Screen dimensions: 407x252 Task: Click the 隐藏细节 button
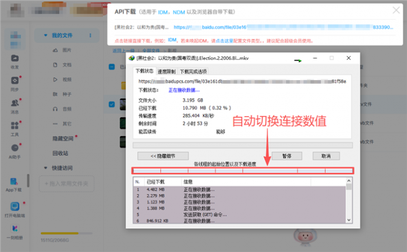(163, 156)
